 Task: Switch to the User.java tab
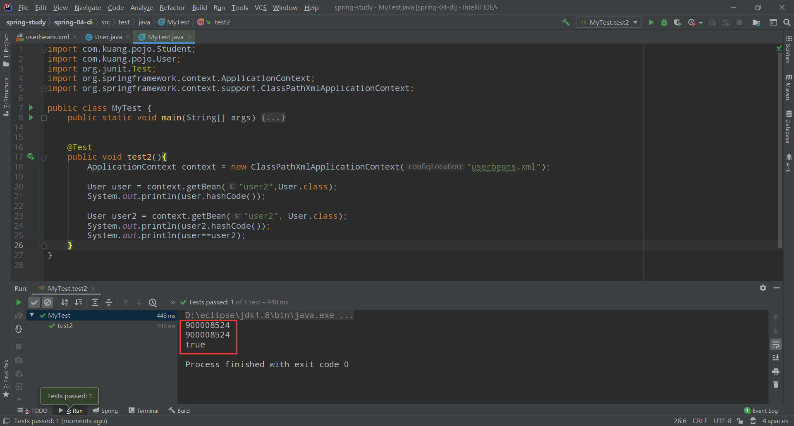tap(108, 37)
